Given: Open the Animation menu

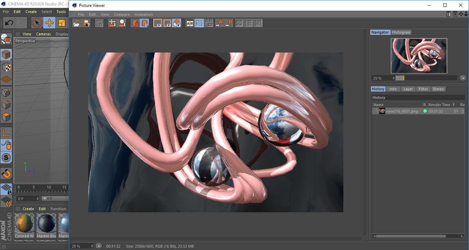Looking at the screenshot, I should click(x=144, y=14).
